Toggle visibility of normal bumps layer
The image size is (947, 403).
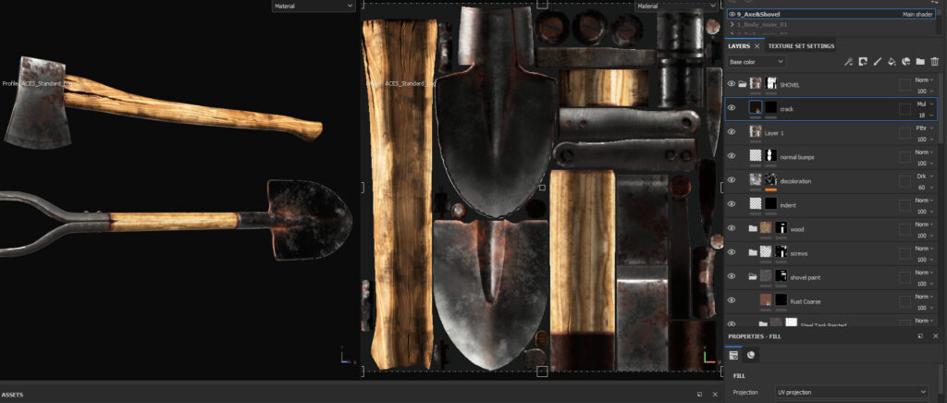tap(732, 155)
